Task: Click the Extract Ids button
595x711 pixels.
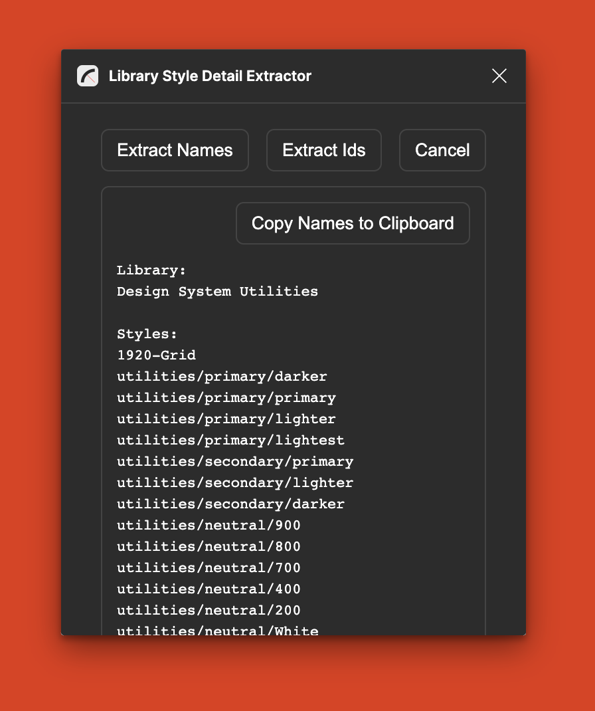Action: [324, 150]
